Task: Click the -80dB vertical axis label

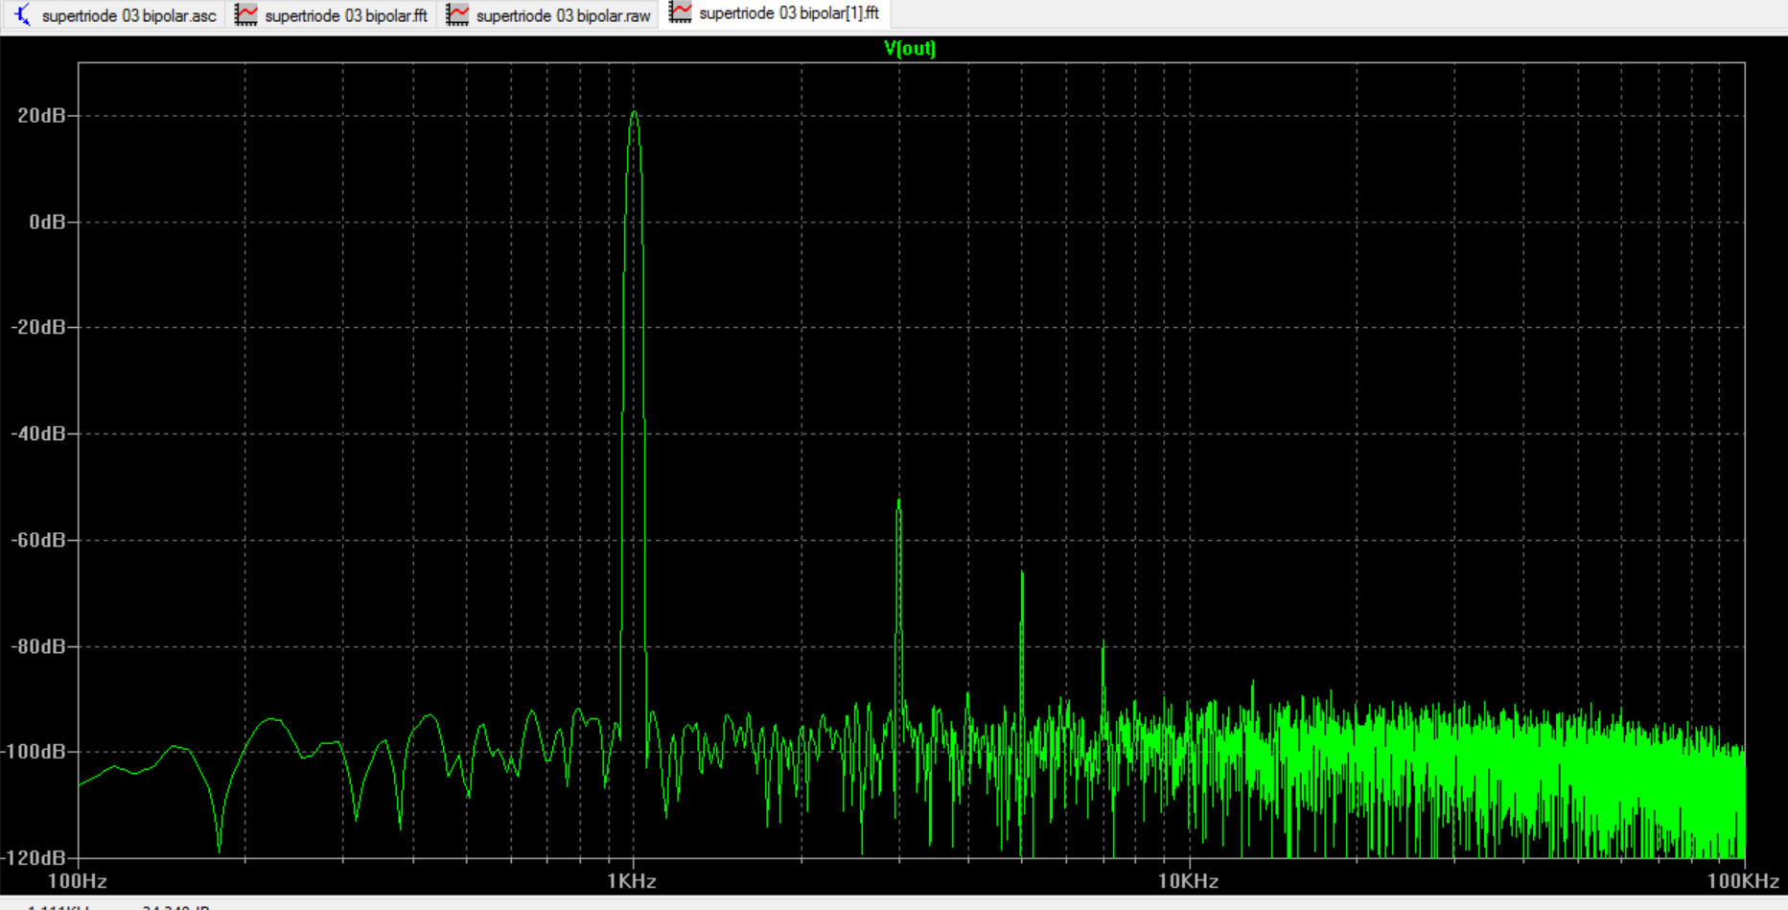Action: tap(38, 646)
